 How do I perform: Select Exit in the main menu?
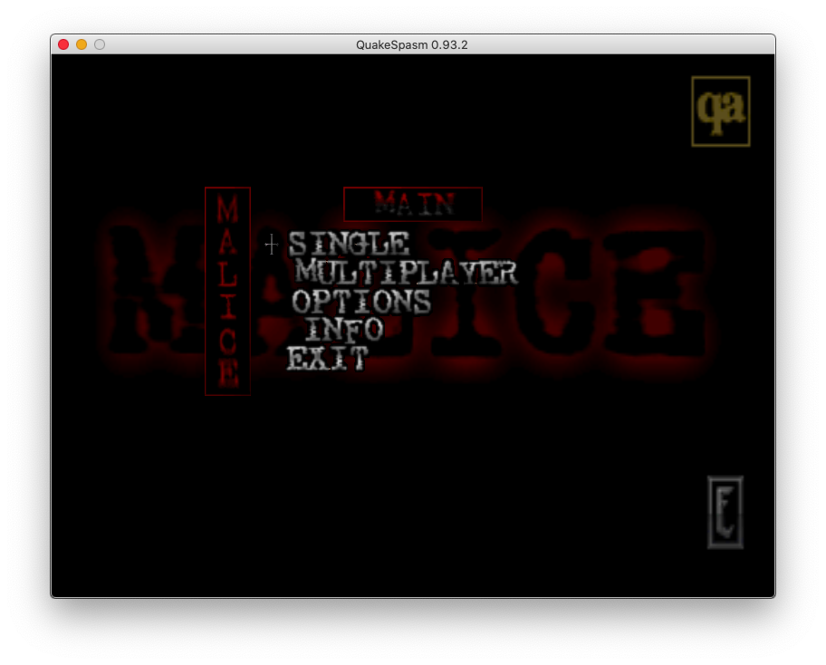[327, 358]
